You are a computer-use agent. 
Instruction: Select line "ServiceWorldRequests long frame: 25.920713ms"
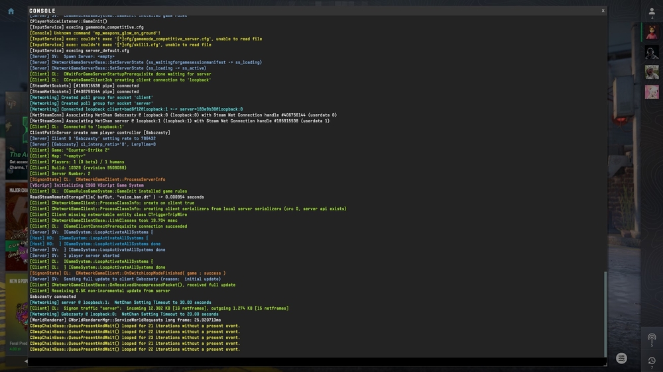pos(125,320)
